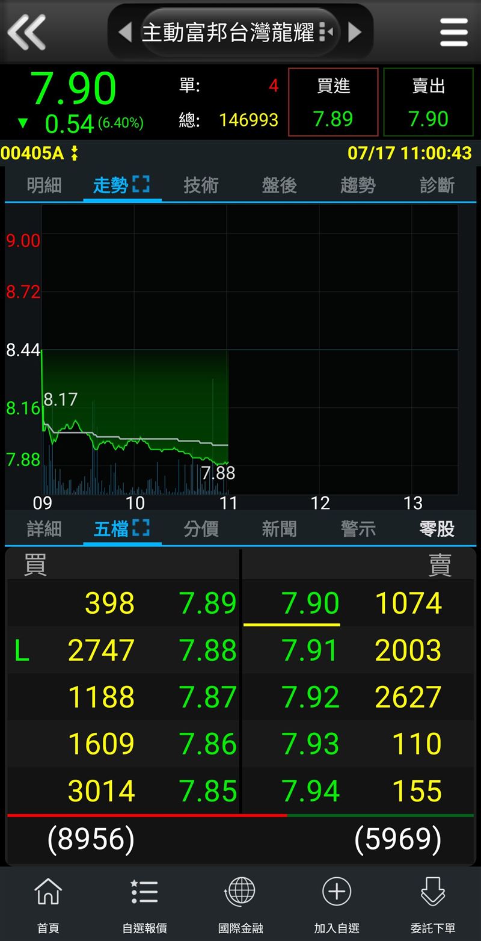Tap the intraday price chart

250,350
